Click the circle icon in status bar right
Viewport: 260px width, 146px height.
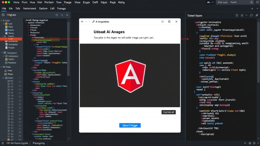[254, 143]
